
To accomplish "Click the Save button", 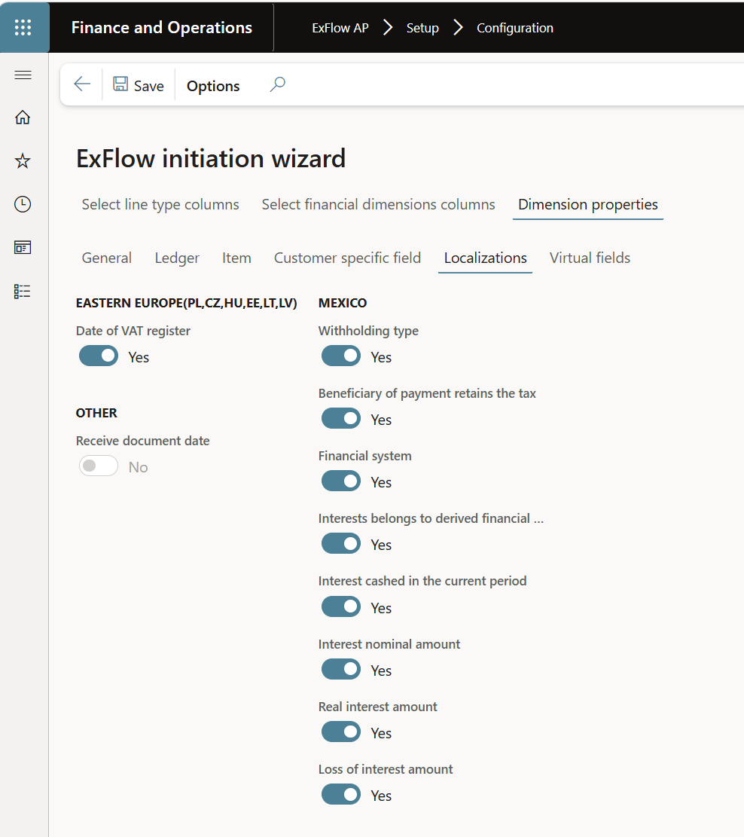I will (139, 85).
